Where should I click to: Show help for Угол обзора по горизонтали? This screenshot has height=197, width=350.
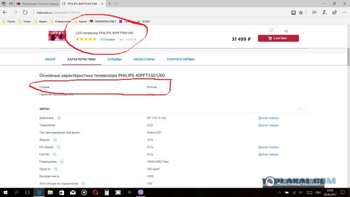[x=84, y=183]
